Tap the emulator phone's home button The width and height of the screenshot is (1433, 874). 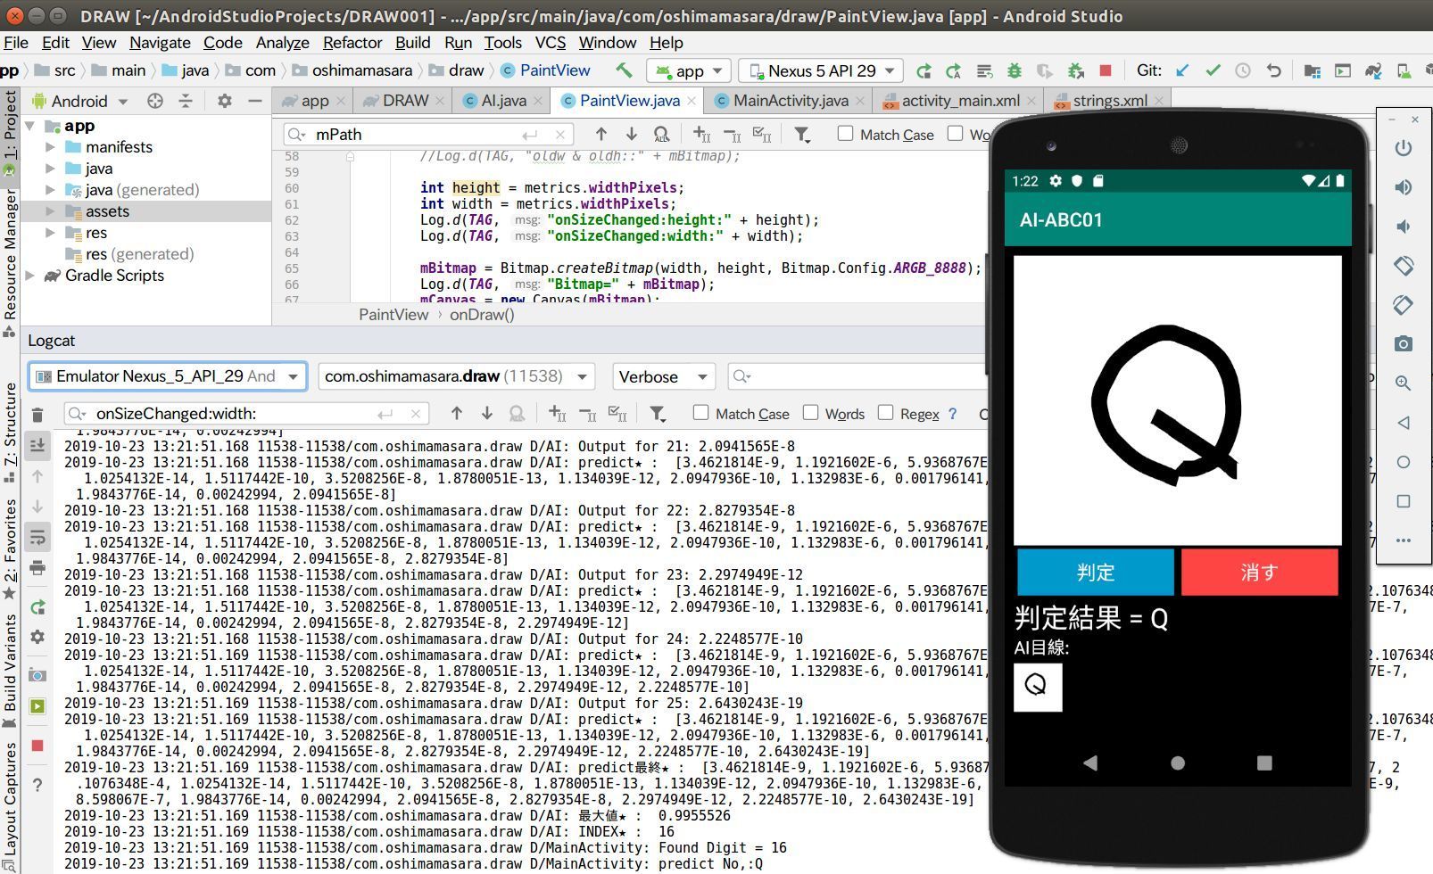click(x=1178, y=763)
